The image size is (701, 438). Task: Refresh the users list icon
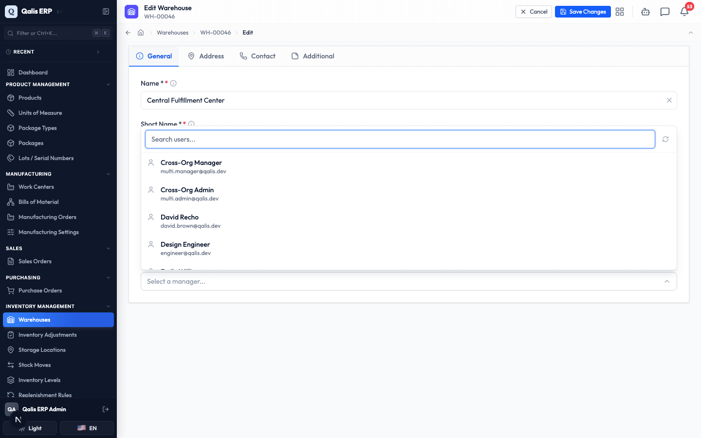pos(665,139)
